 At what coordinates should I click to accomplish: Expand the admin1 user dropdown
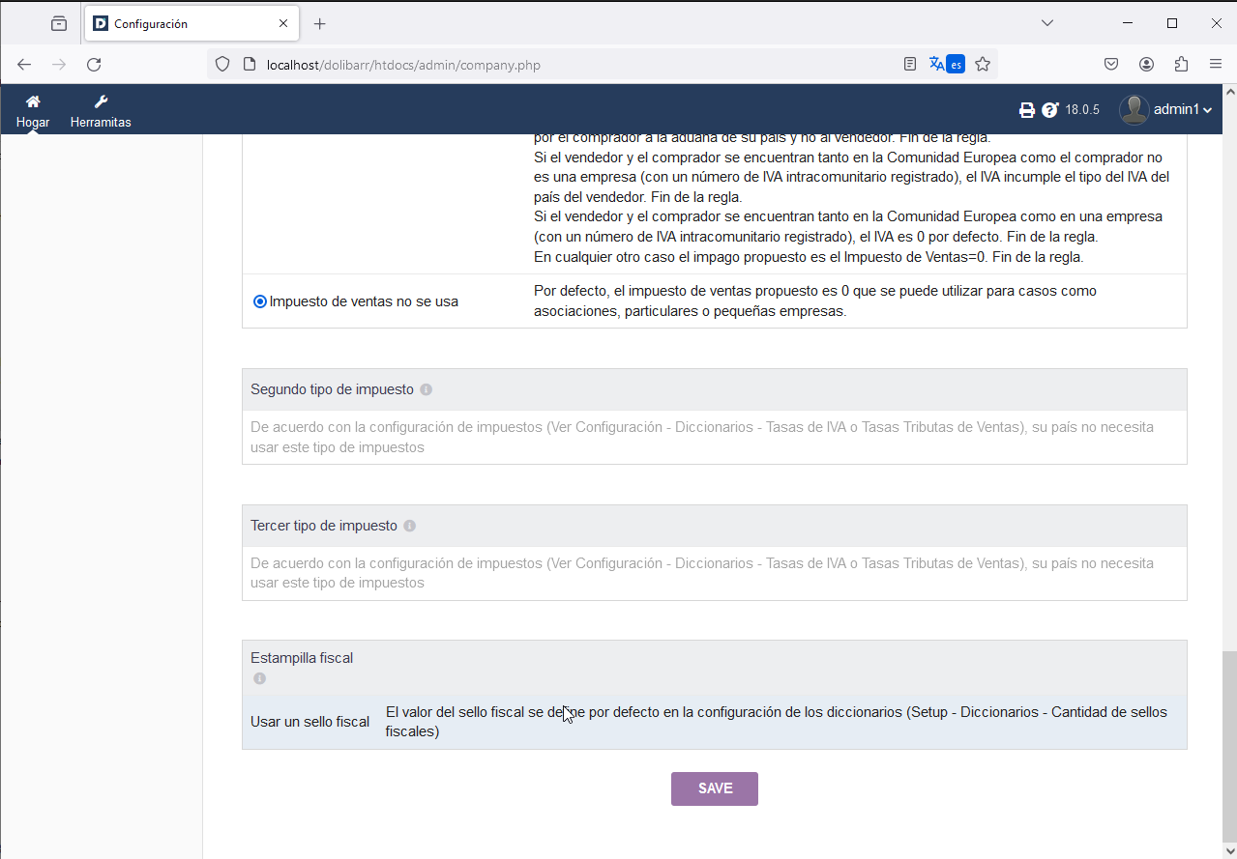(x=1165, y=110)
